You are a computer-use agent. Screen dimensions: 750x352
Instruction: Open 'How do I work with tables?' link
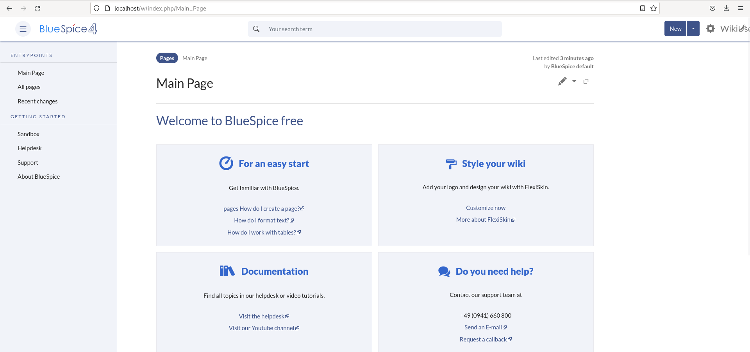coord(264,233)
